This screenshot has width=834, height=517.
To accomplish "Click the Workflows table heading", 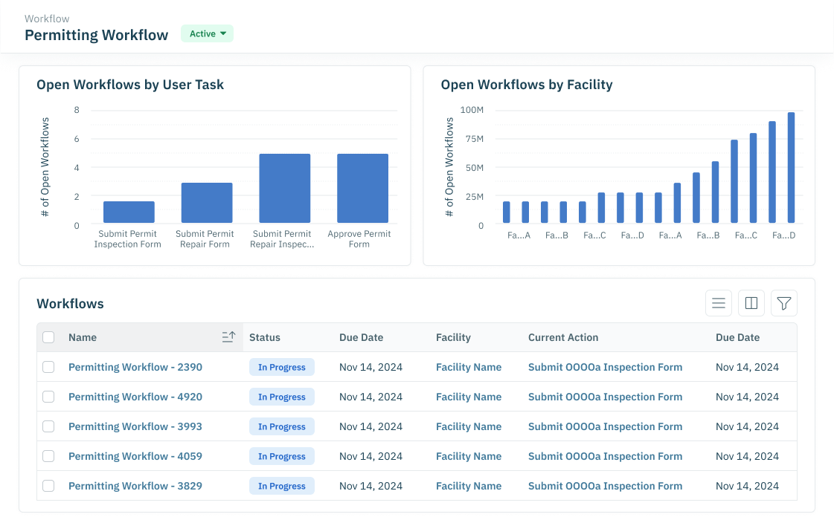I will point(70,304).
